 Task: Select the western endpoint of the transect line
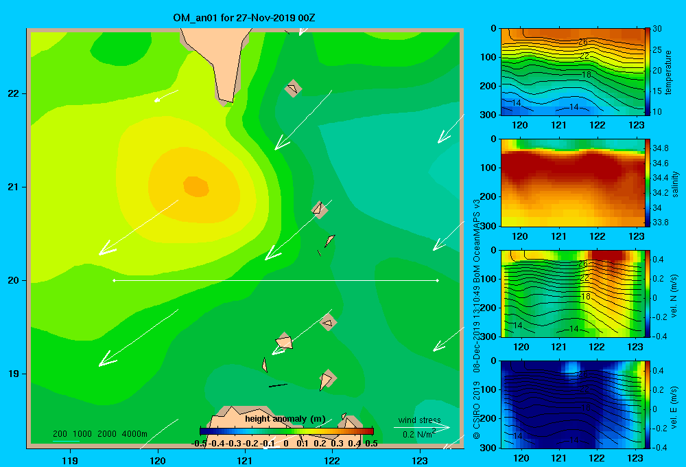point(114,280)
